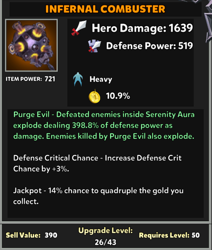Click the Hero Damage sword icon
The width and height of the screenshot is (212, 250).
tap(79, 28)
